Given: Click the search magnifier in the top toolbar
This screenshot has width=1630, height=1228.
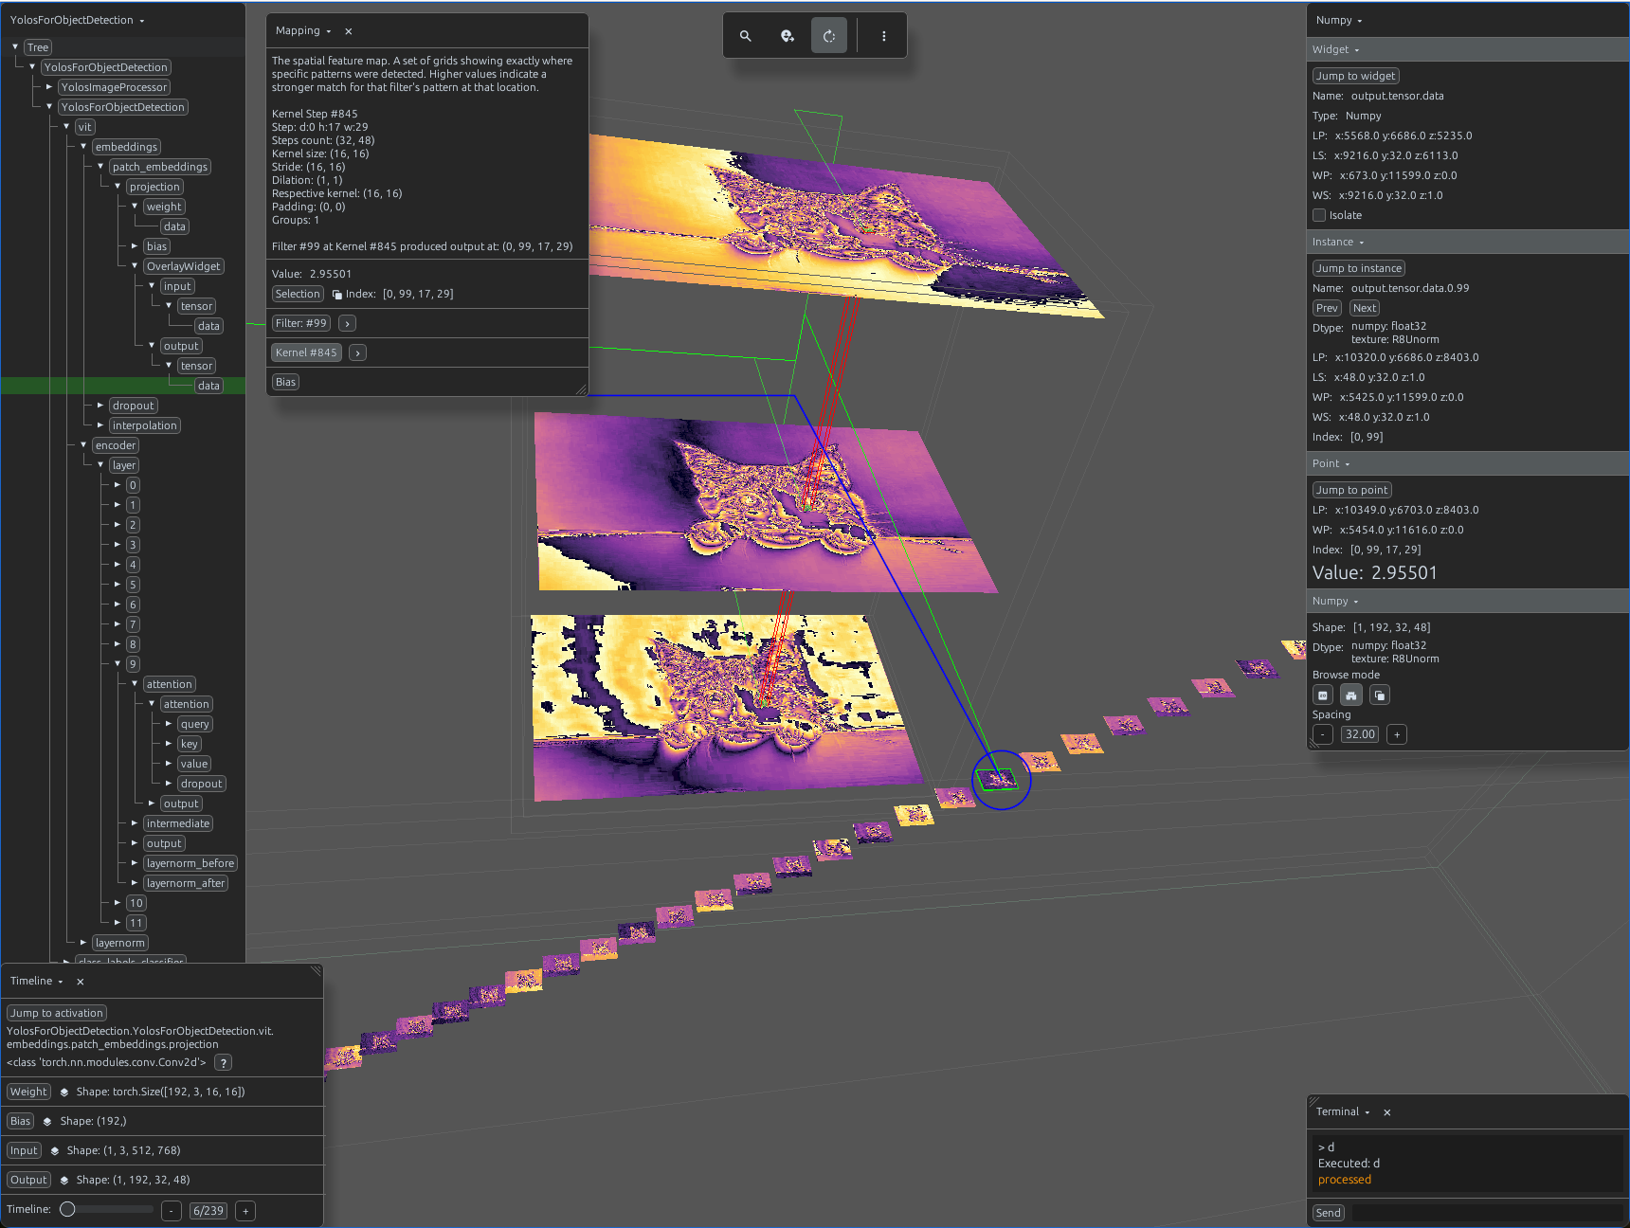Looking at the screenshot, I should point(746,36).
